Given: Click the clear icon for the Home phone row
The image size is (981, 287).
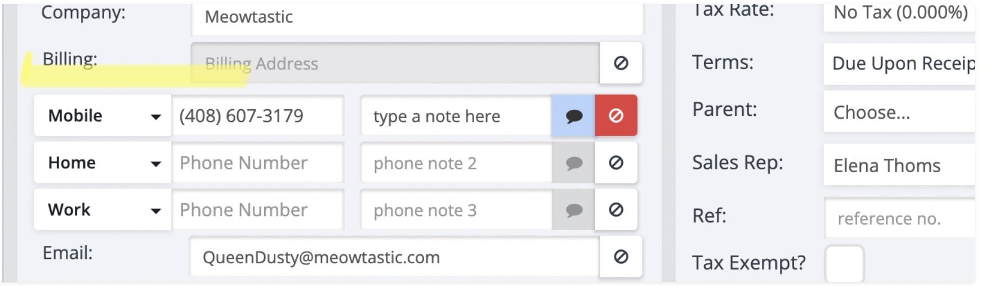Looking at the screenshot, I should [616, 163].
